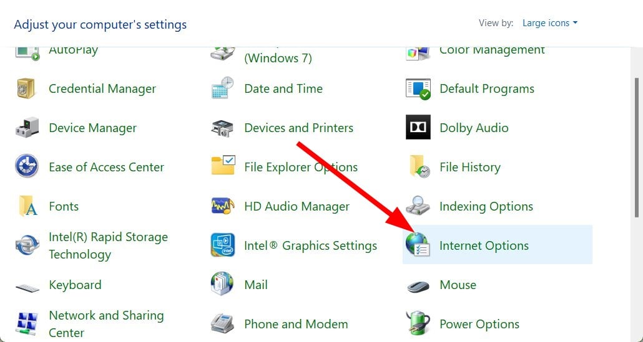Click the Ease of Access Center link

[106, 168]
